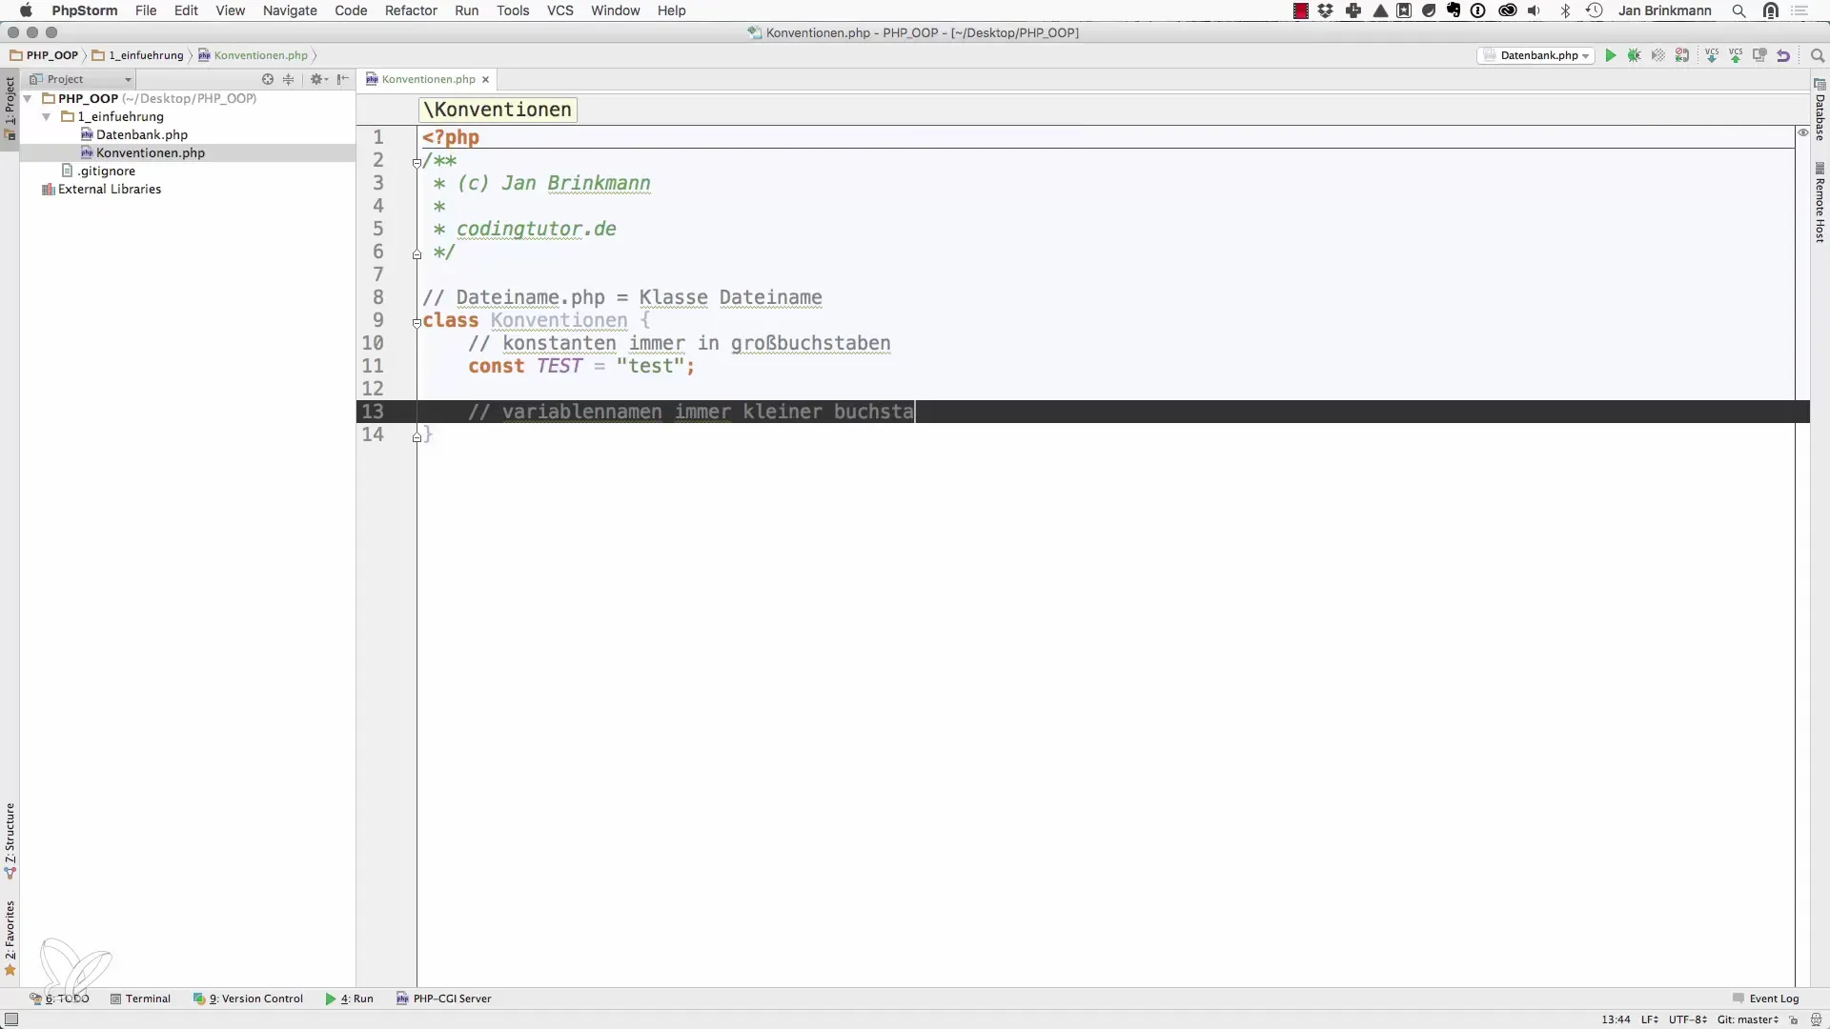Image resolution: width=1830 pixels, height=1029 pixels.
Task: Open the Tools menu
Action: (x=513, y=10)
